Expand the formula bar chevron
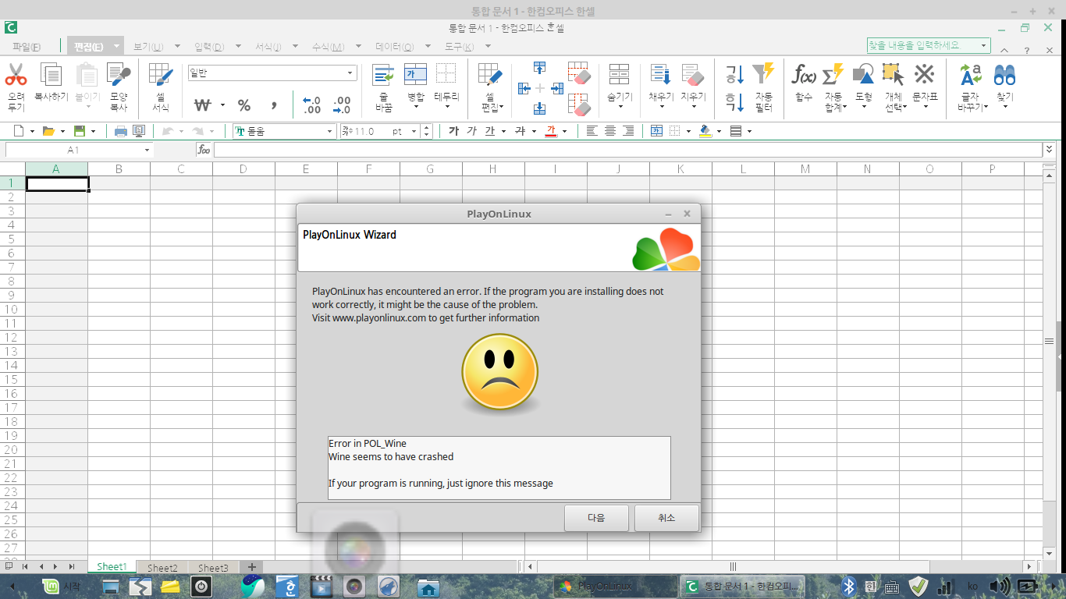1066x599 pixels. 1049,149
